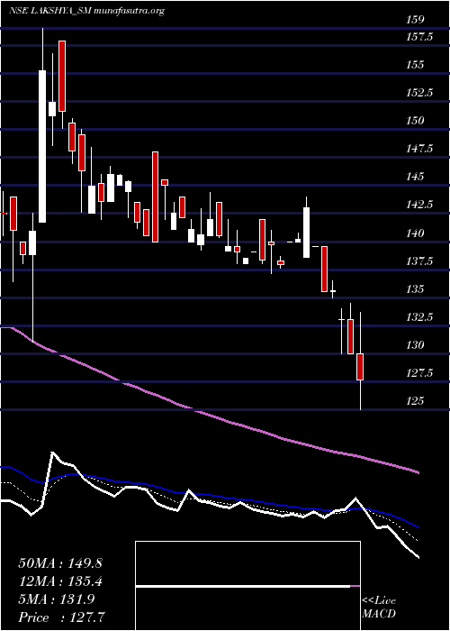This screenshot has width=450, height=631.
Task: Click the Price : 127.7 readout
Action: [x=62, y=617]
